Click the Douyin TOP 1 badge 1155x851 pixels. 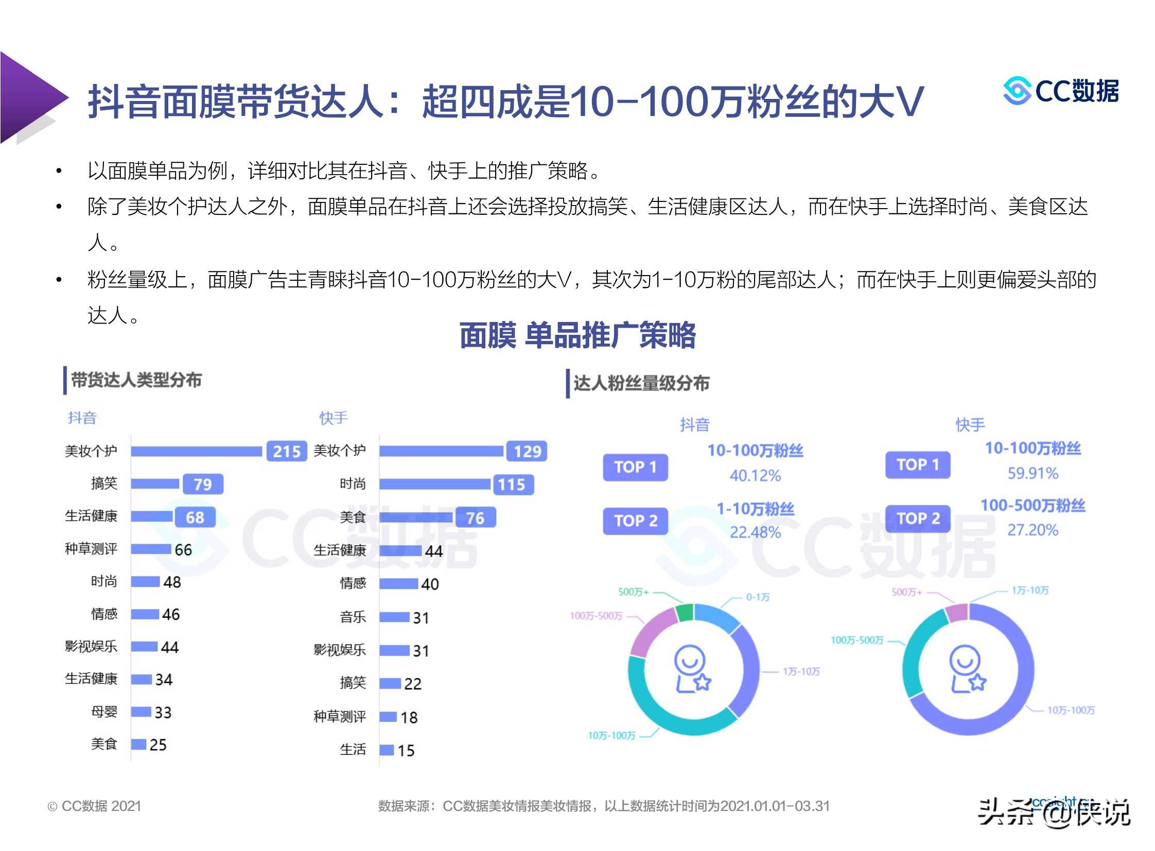[x=635, y=467]
